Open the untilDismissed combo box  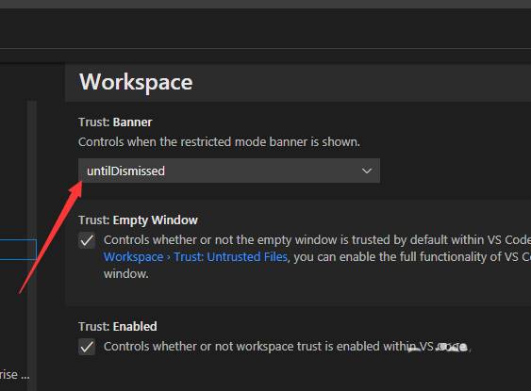tap(229, 171)
